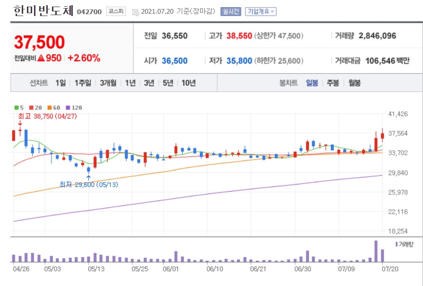Click the +2.60% change rate
Image resolution: width=423 pixels, height=286 pixels.
pos(84,58)
